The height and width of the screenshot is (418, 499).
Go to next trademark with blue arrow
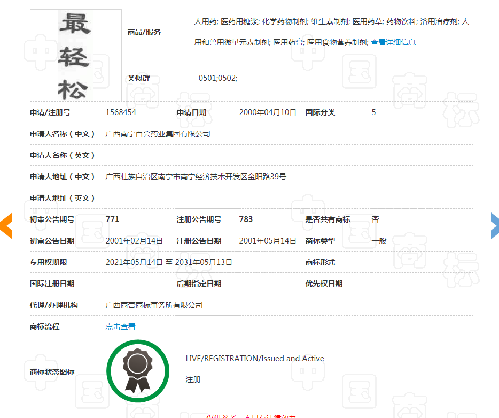495,226
